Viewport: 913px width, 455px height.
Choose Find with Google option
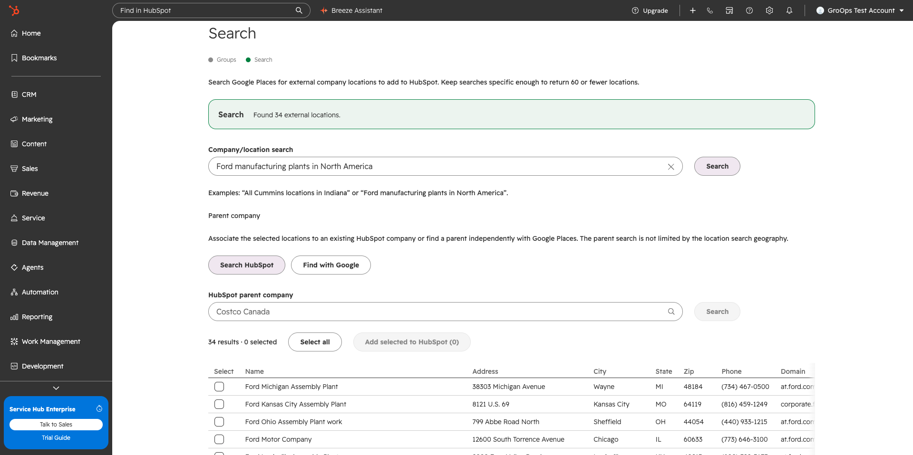[331, 265]
